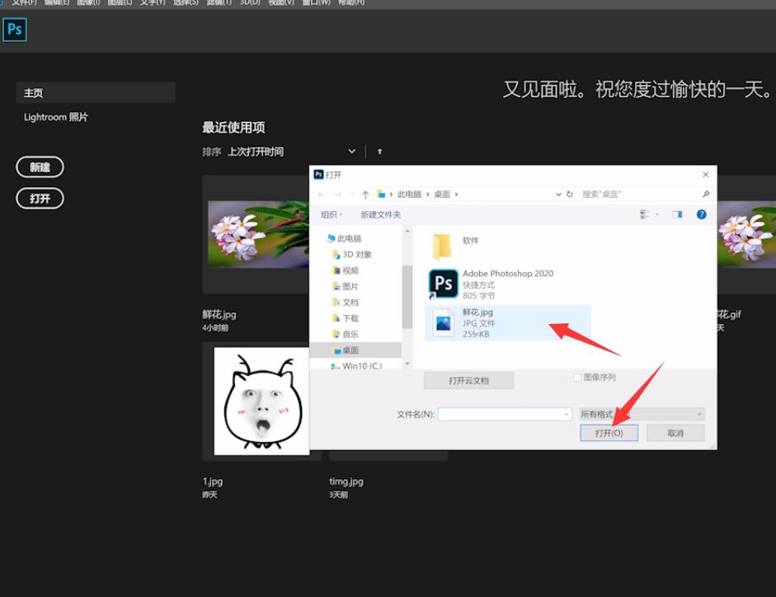Enable the 图像序列 checkbox

(577, 378)
